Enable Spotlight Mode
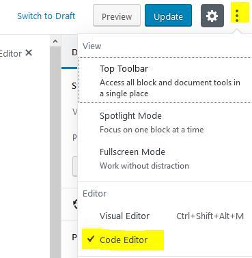 165,122
